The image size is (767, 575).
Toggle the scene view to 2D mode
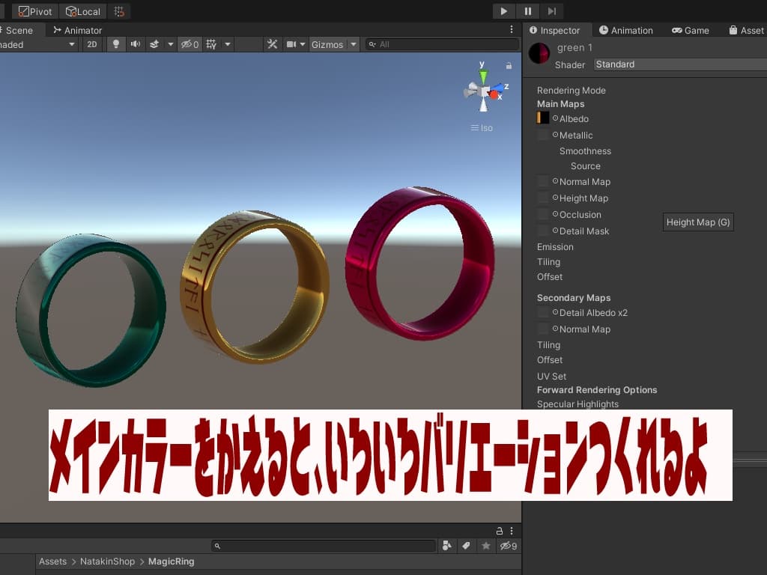coord(91,44)
